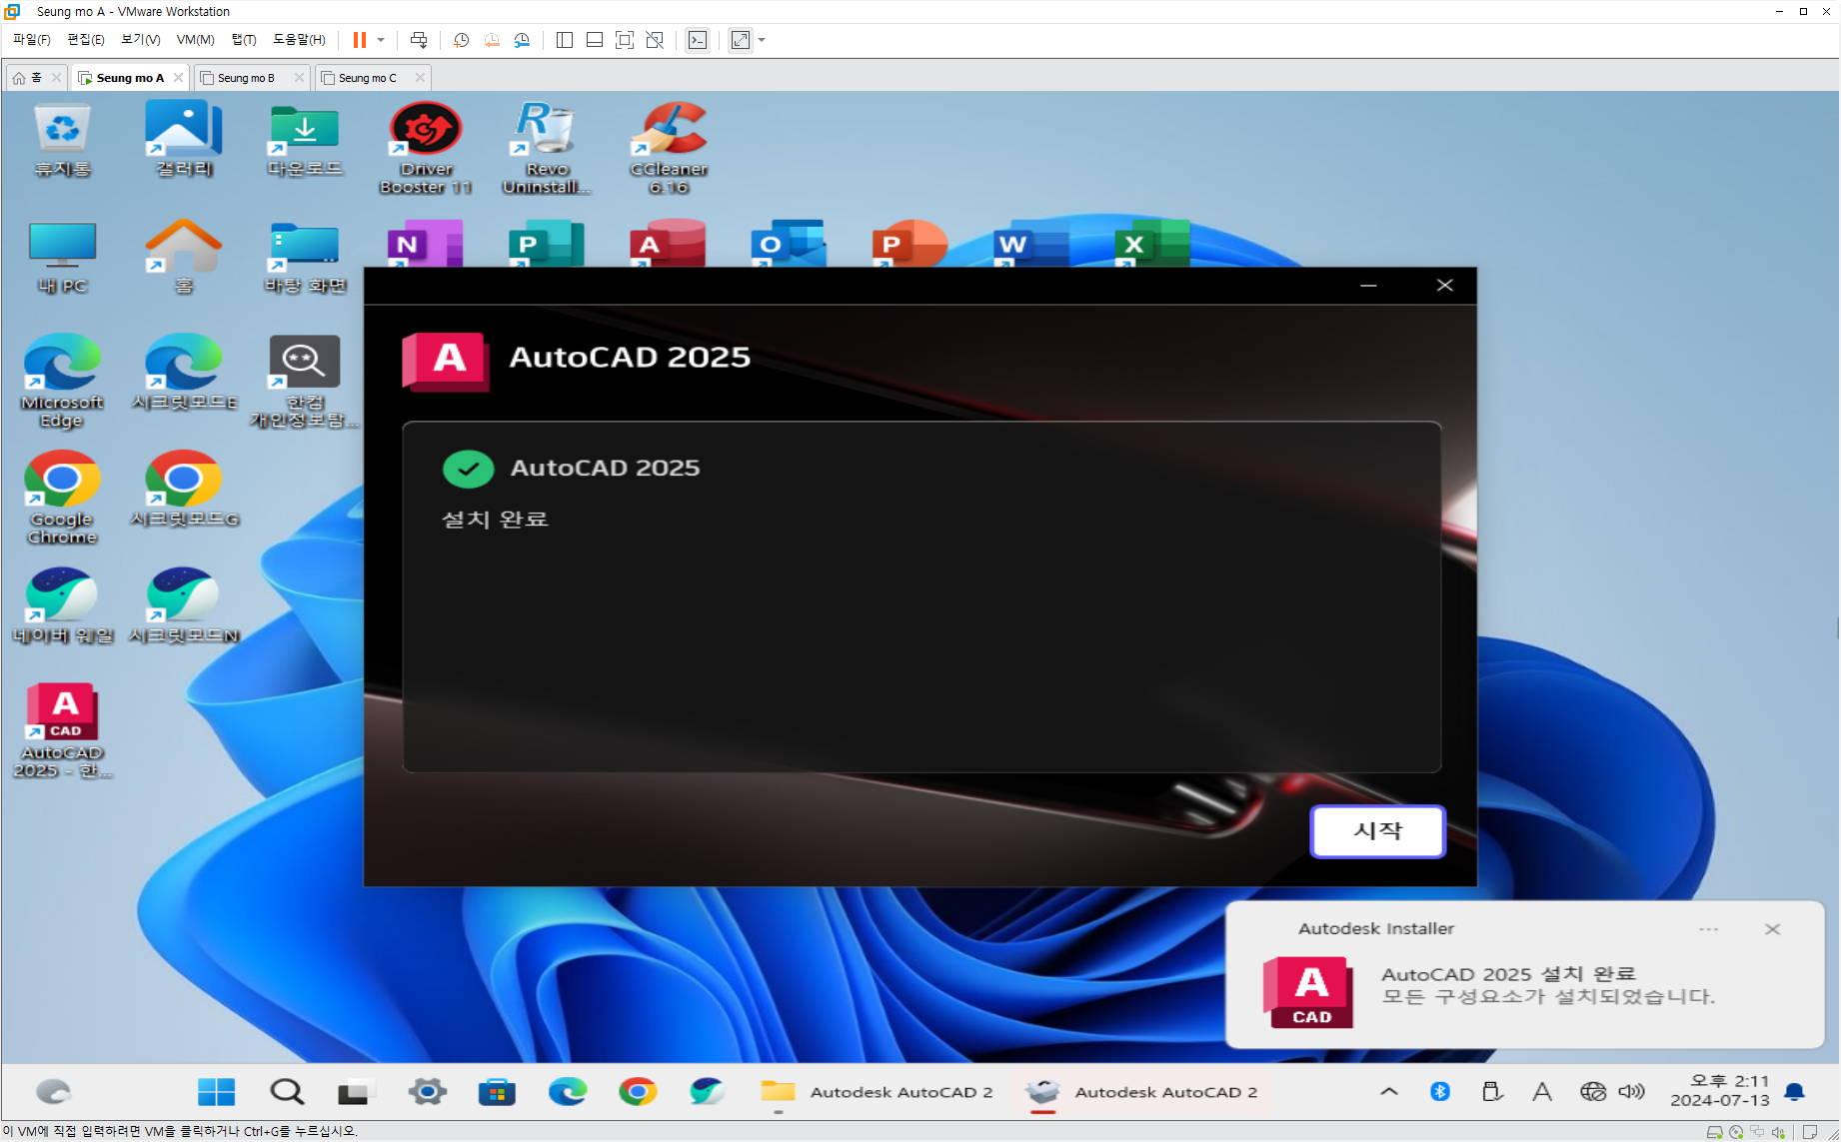Screen dimensions: 1841x1142
Task: Launch Driver Booster 11 shortcut
Action: [x=426, y=148]
